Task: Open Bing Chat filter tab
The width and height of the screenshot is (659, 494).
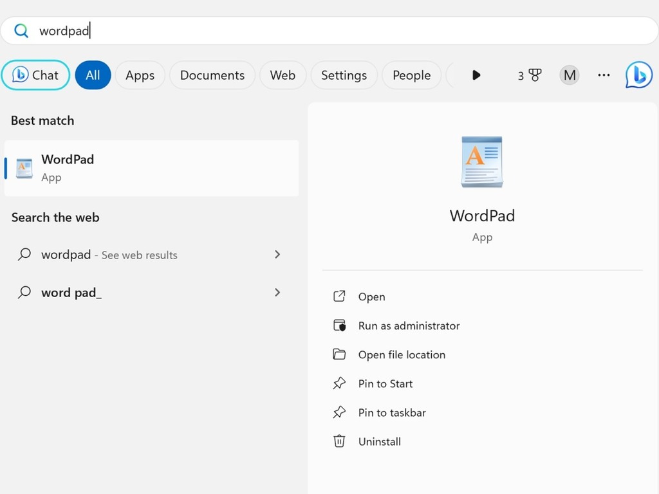Action: click(x=36, y=75)
